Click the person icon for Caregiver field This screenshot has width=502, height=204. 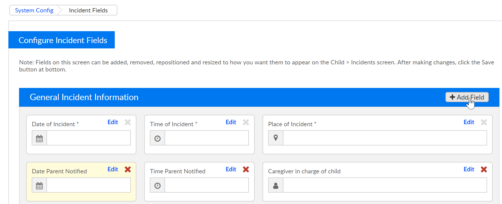[x=276, y=186]
